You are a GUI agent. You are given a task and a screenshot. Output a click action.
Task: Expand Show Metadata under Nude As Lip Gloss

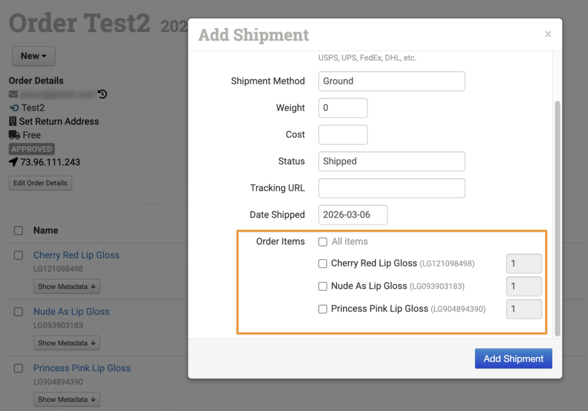tap(67, 343)
